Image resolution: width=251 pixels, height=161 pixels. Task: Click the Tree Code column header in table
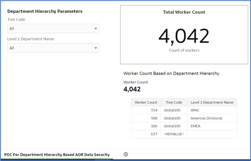point(174,102)
